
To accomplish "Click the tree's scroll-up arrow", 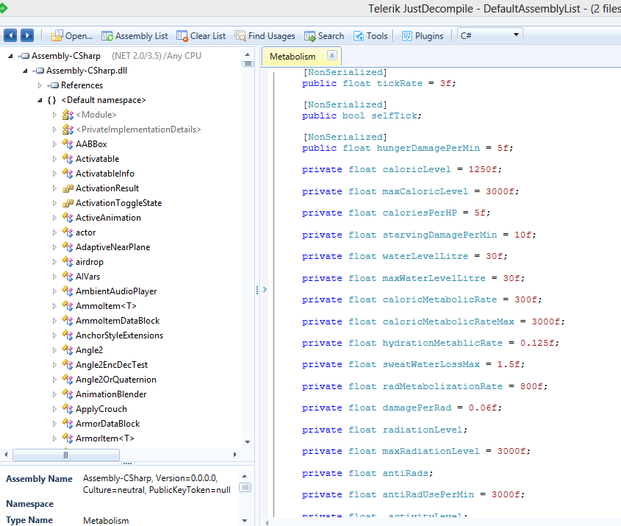I will point(248,54).
